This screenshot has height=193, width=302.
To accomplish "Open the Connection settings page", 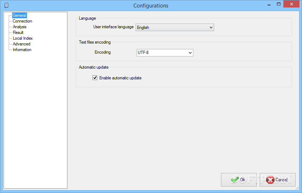I will (22, 21).
